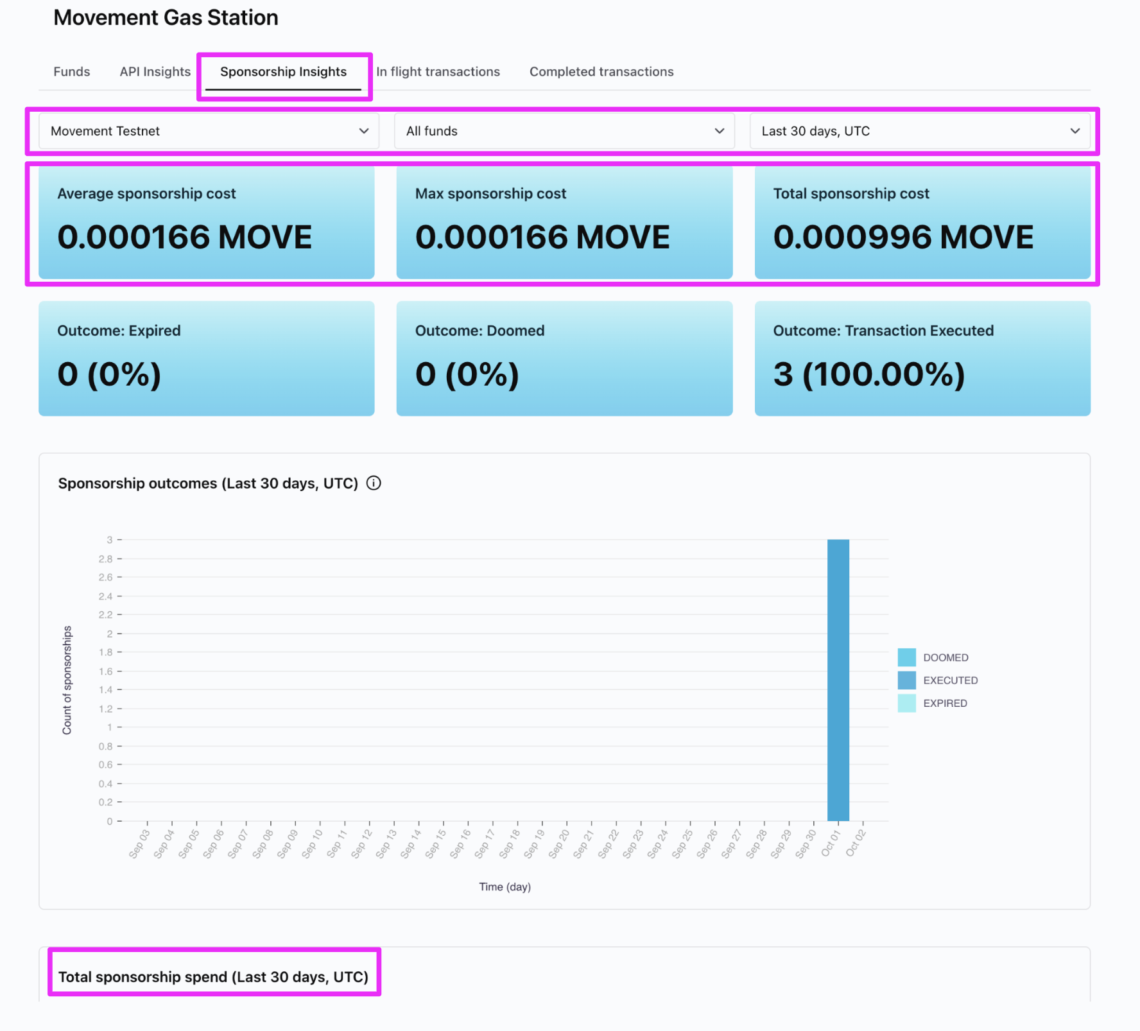The width and height of the screenshot is (1140, 1031).
Task: Click the 3 (100.00%) executed value
Action: 869,374
